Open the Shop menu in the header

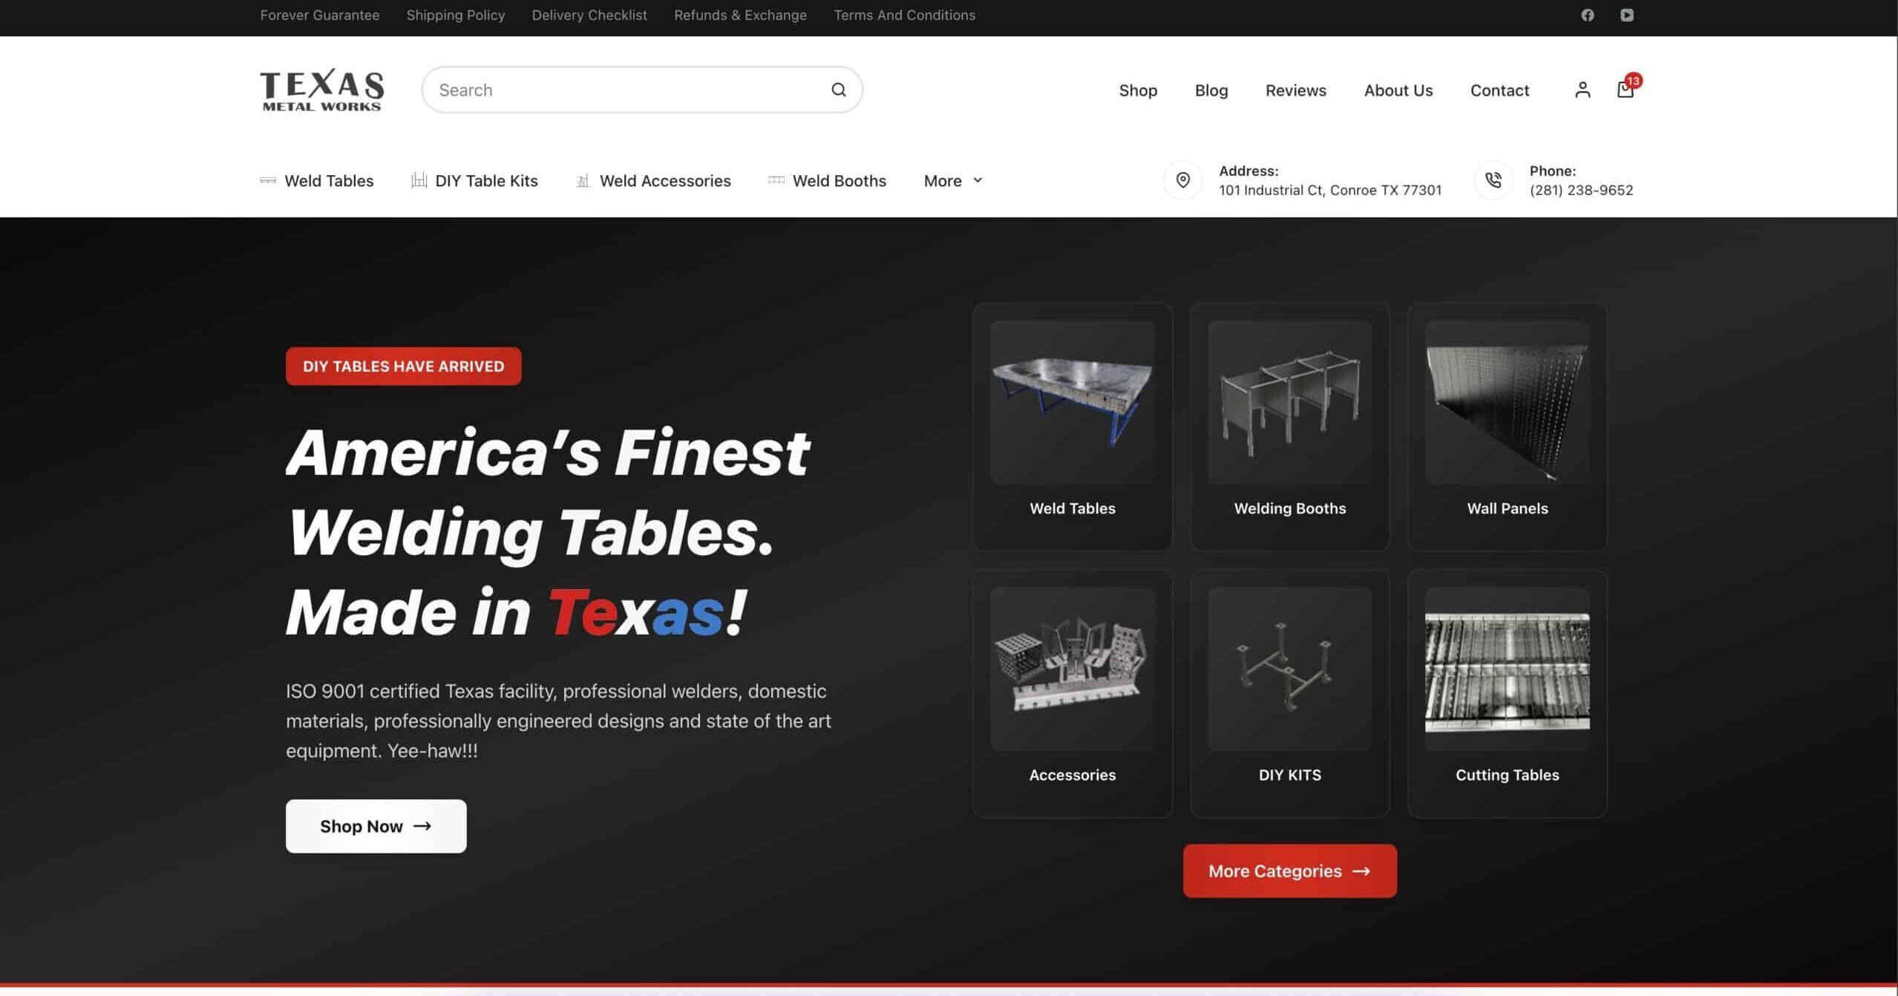1137,90
